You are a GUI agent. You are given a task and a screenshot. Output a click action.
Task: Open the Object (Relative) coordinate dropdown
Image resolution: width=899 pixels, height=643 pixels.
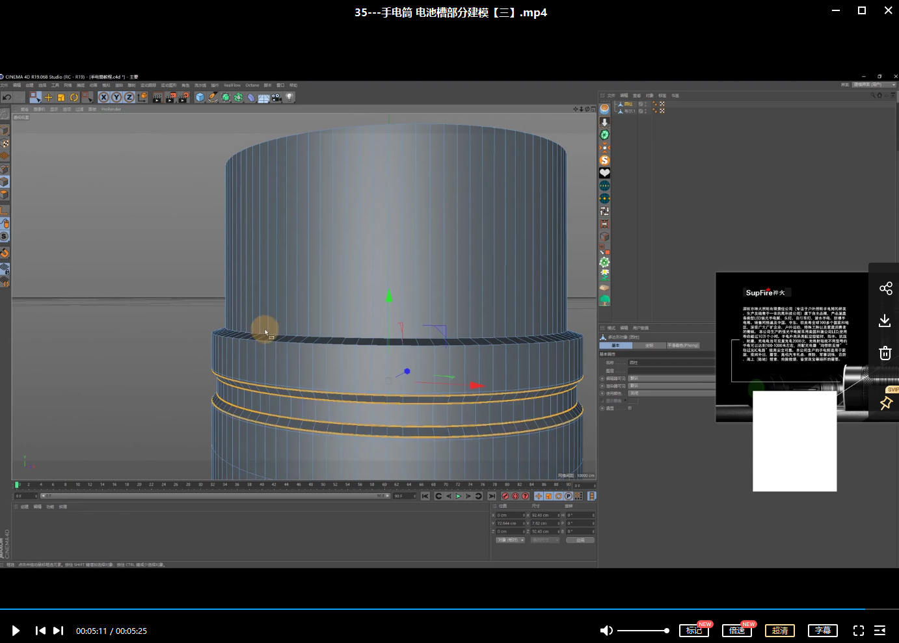tap(511, 540)
